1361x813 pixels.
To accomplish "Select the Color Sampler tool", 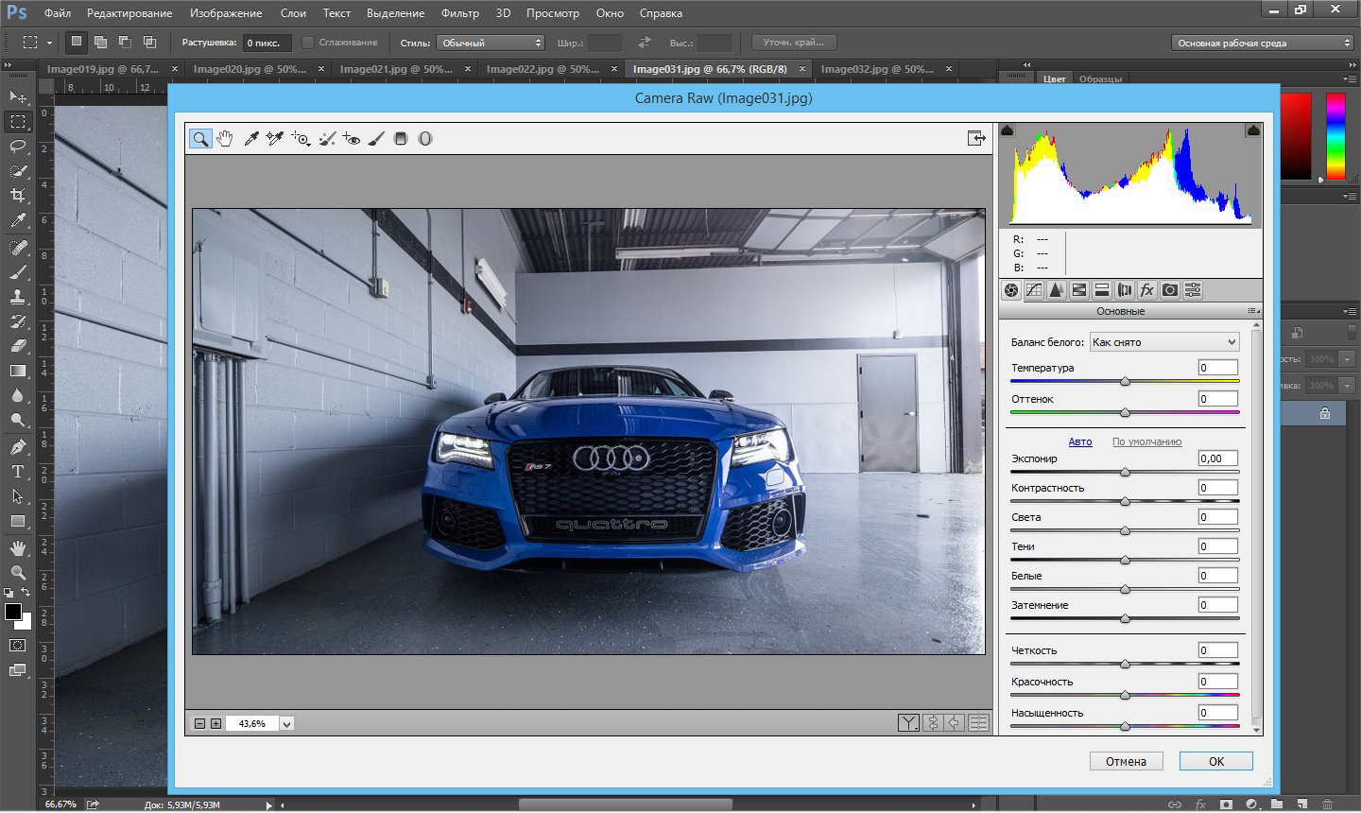I will pyautogui.click(x=275, y=139).
